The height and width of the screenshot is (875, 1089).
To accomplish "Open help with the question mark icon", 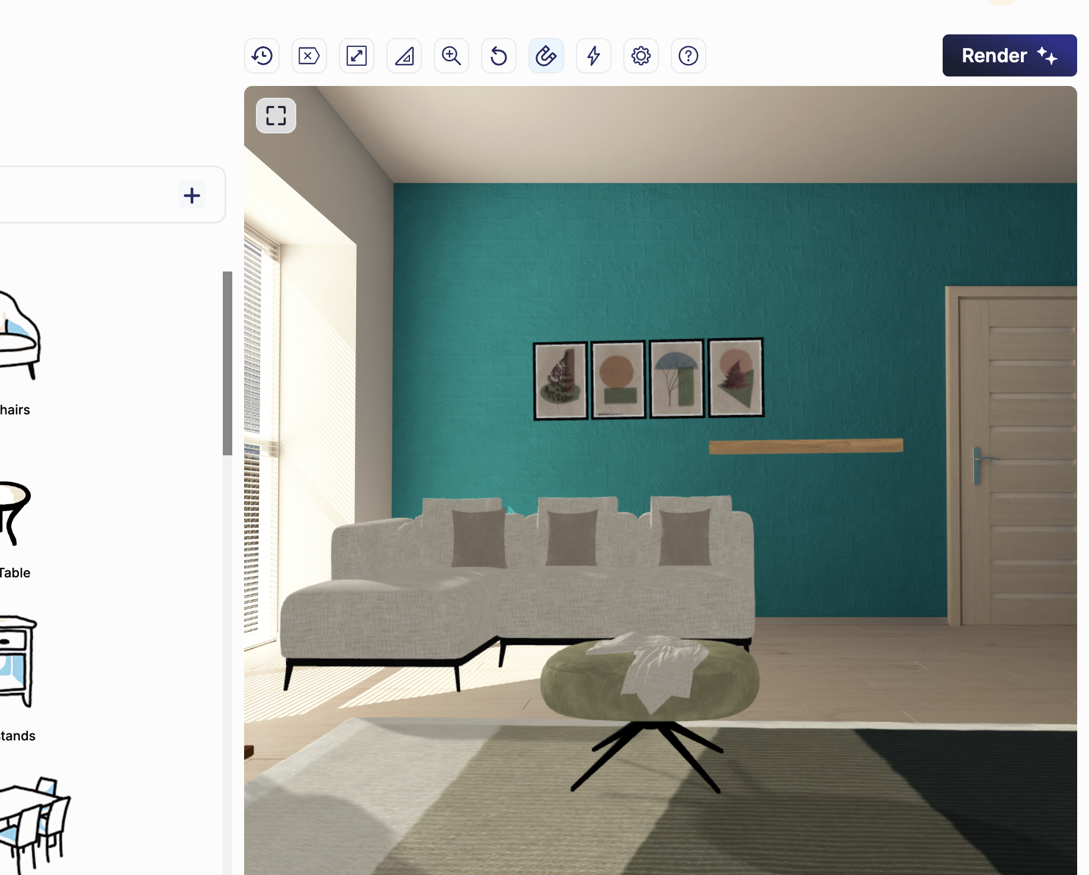I will coord(688,56).
